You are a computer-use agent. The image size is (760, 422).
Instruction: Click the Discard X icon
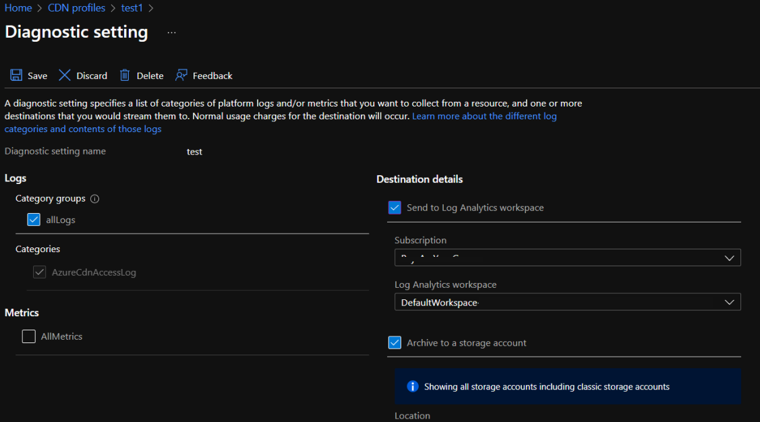(x=65, y=76)
